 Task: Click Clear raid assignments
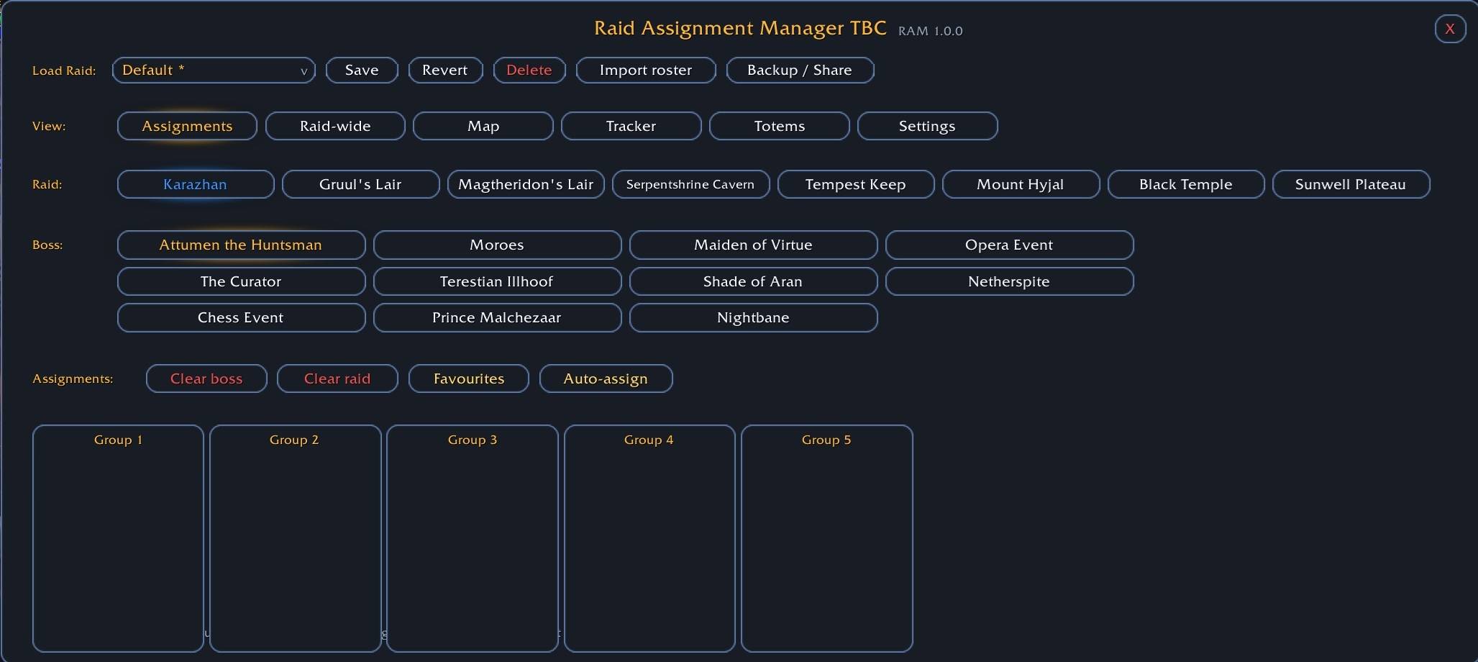click(337, 378)
